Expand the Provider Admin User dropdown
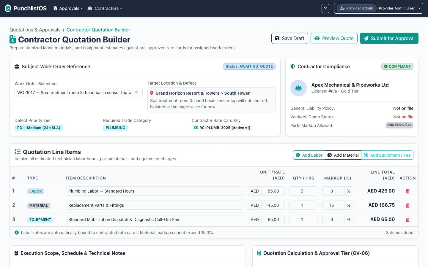Image resolution: width=428 pixels, height=267 pixels. click(x=379, y=8)
